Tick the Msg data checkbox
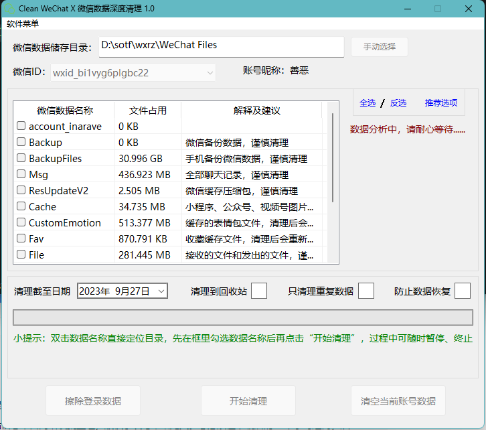The image size is (486, 430). pyautogui.click(x=21, y=174)
